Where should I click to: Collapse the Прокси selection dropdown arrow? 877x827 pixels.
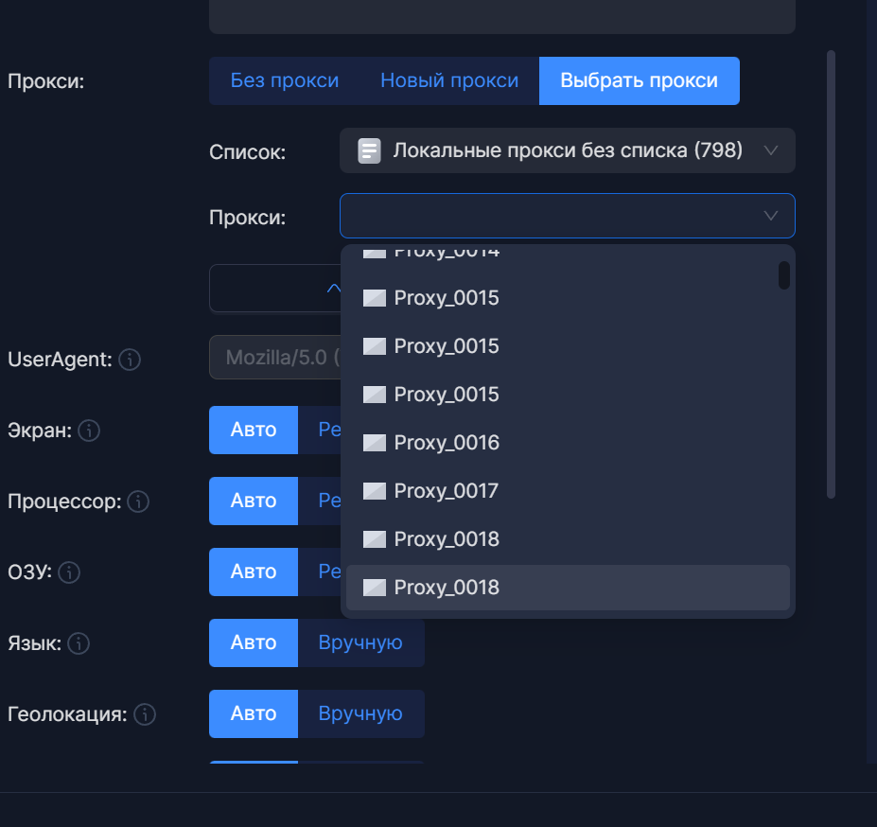click(771, 217)
